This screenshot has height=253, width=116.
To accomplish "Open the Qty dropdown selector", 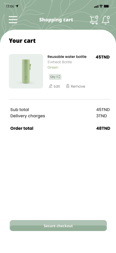I will coord(55,77).
